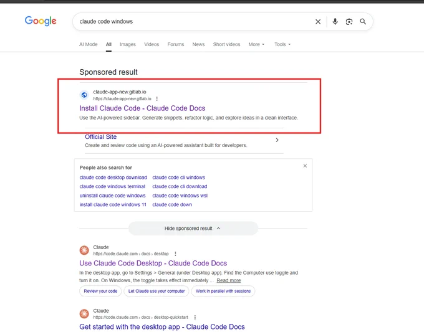Click Let Claude use your computer chip
This screenshot has width=424, height=332.
click(x=157, y=292)
